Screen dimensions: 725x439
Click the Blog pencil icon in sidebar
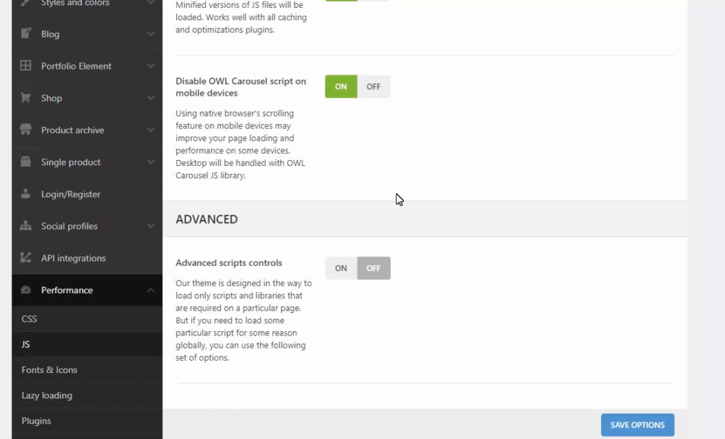26,34
